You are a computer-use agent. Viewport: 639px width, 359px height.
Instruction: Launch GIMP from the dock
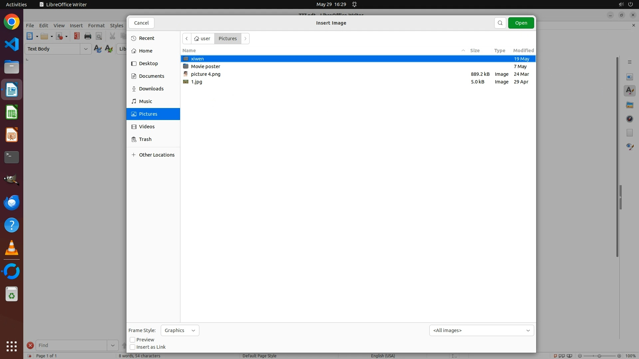click(x=12, y=180)
